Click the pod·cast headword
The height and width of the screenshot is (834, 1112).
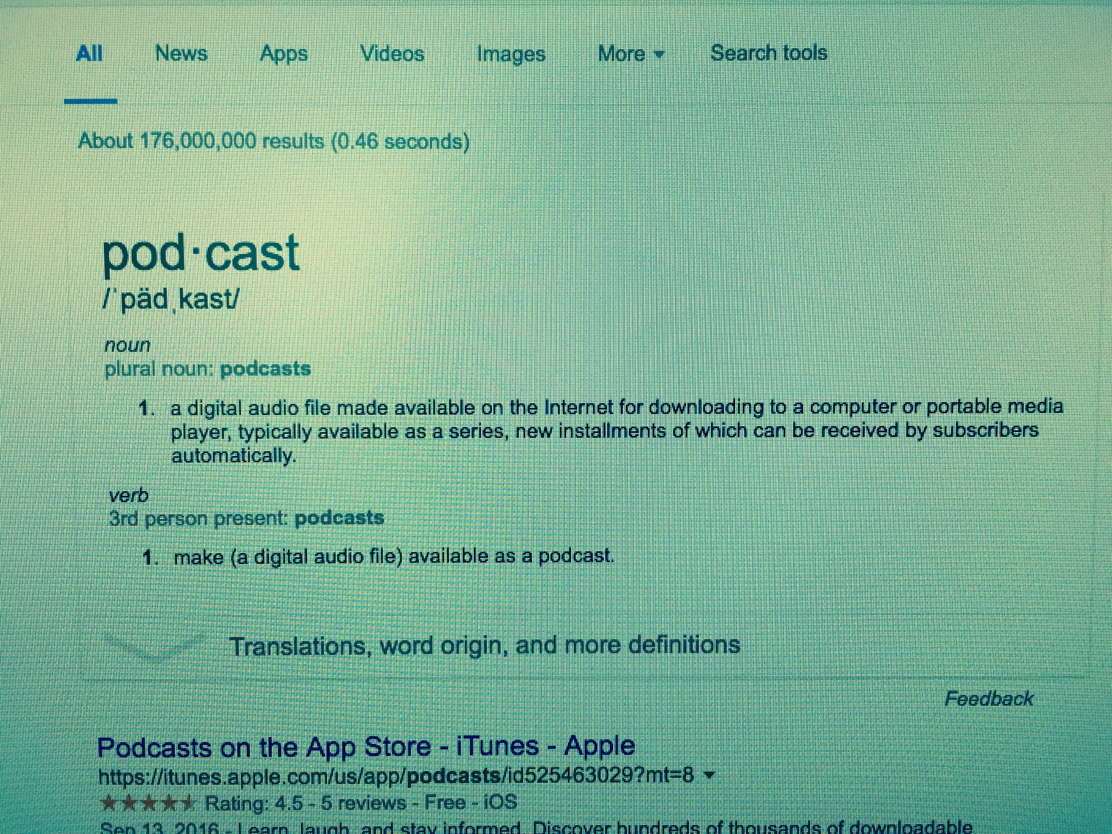[201, 254]
